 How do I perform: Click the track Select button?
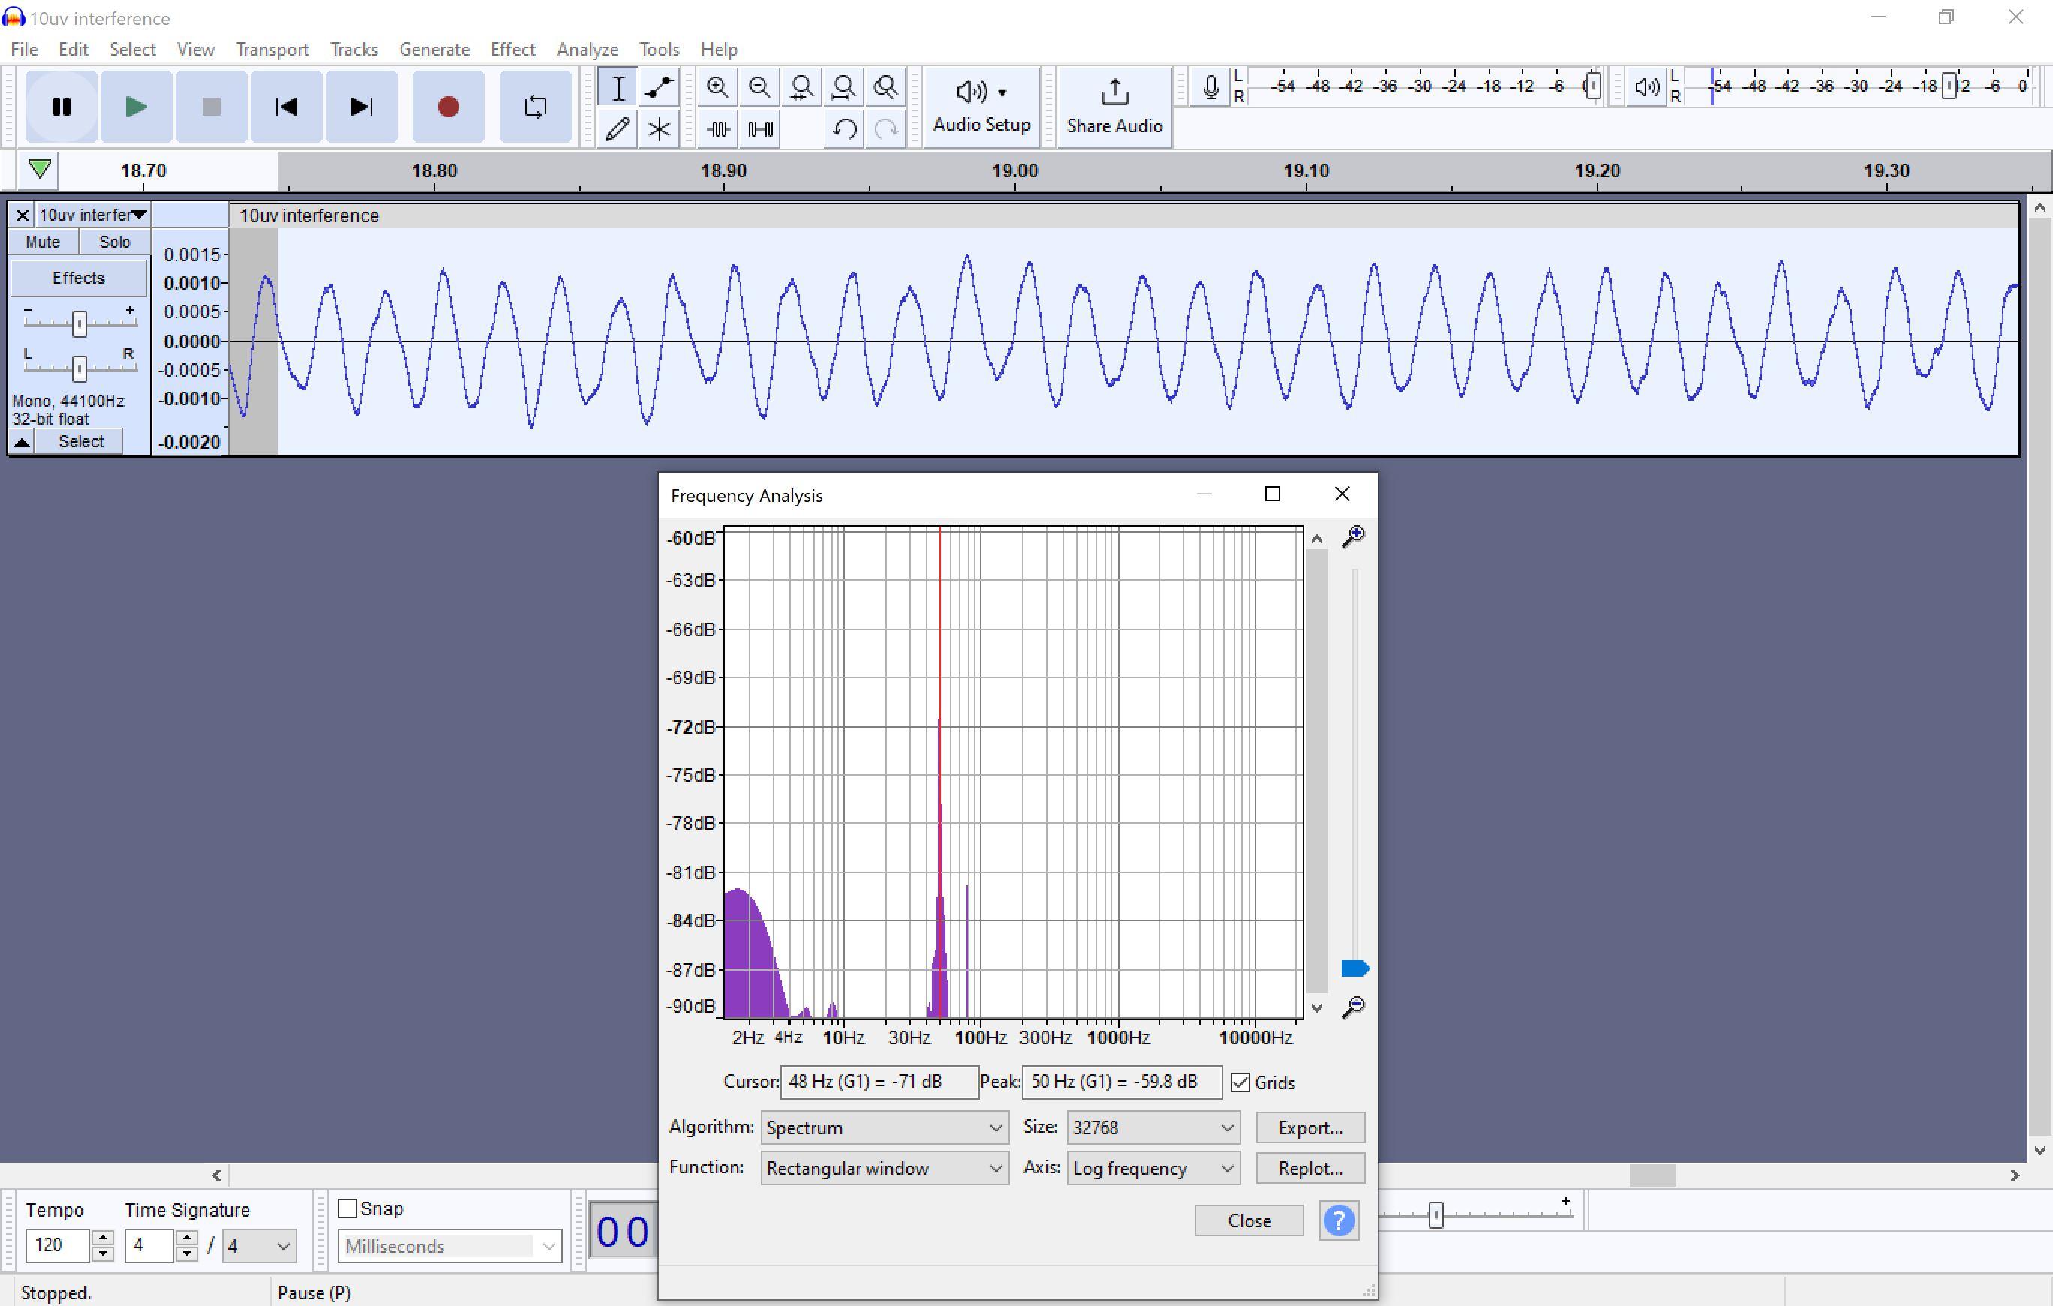pyautogui.click(x=81, y=442)
